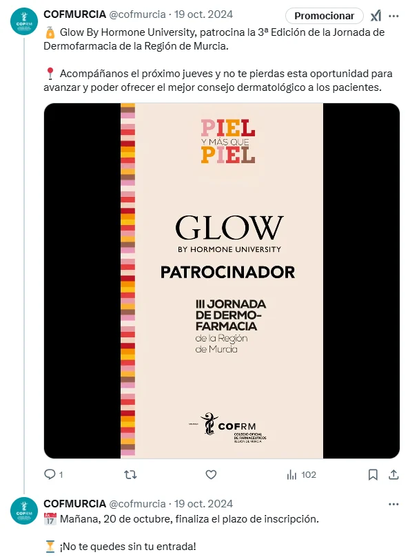Retweet the Glow sponsor post
This screenshot has height=559, width=410.
point(130,474)
